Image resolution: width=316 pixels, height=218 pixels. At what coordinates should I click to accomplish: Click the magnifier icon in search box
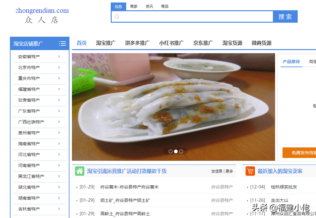[x=117, y=16]
